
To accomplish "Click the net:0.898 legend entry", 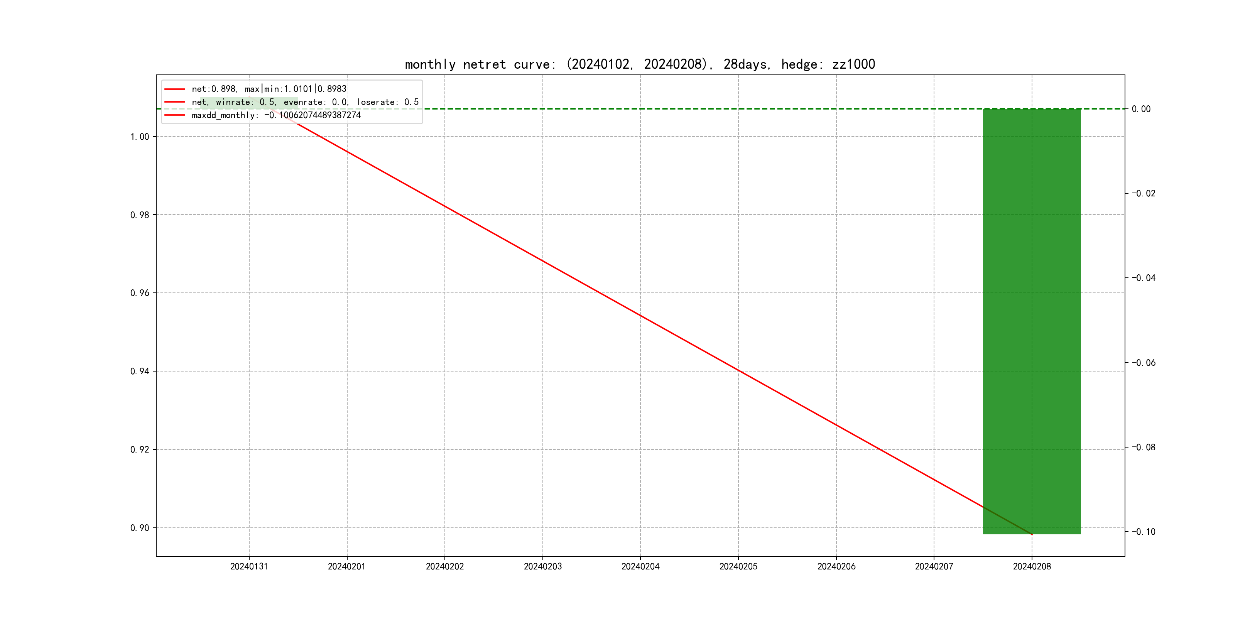I will [x=269, y=89].
